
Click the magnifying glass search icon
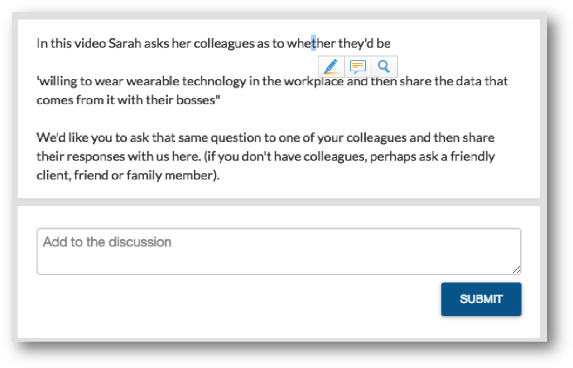384,67
